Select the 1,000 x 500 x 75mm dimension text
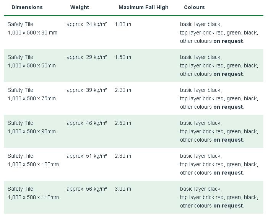Image resolution: width=268 pixels, height=219 pixels. coord(32,98)
